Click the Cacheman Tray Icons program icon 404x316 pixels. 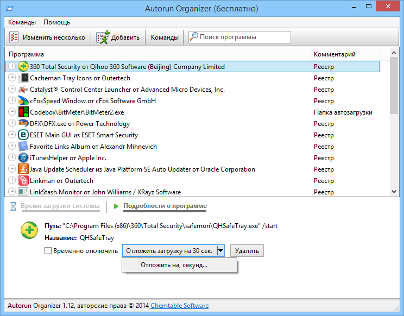click(23, 78)
